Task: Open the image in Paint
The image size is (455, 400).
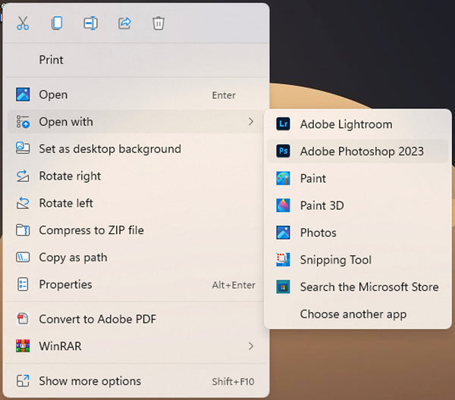Action: click(312, 179)
